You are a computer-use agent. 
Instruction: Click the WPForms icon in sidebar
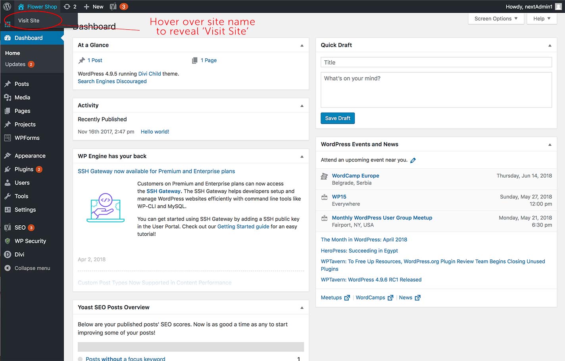point(8,138)
